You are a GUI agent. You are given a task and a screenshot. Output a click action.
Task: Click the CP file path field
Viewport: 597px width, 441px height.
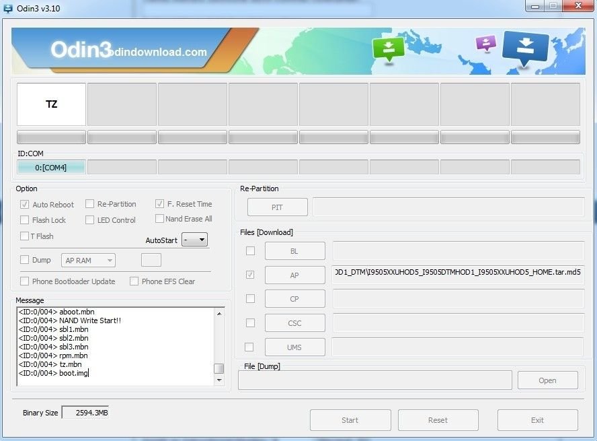pos(459,298)
